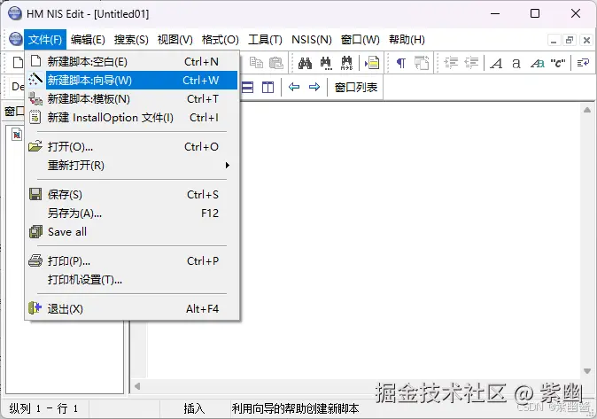Open the 视图(V) menu
Screen dimensions: 597x419
[x=175, y=40]
